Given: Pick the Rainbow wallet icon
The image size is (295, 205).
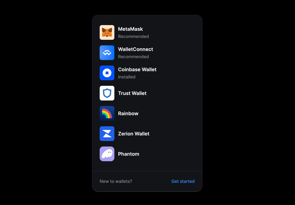Looking at the screenshot, I should click(107, 113).
